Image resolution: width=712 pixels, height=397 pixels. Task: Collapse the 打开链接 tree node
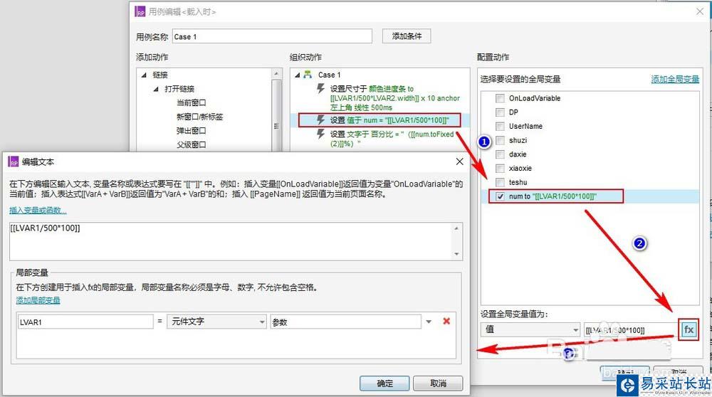pyautogui.click(x=156, y=89)
